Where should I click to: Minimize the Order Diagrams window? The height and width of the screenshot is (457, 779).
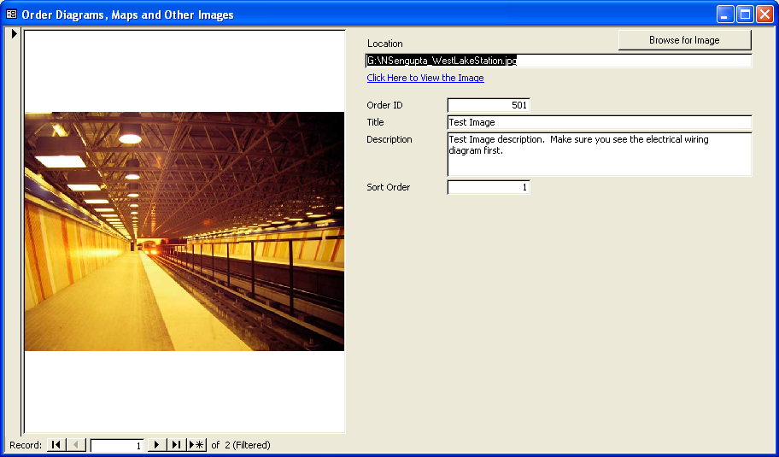[x=725, y=15]
